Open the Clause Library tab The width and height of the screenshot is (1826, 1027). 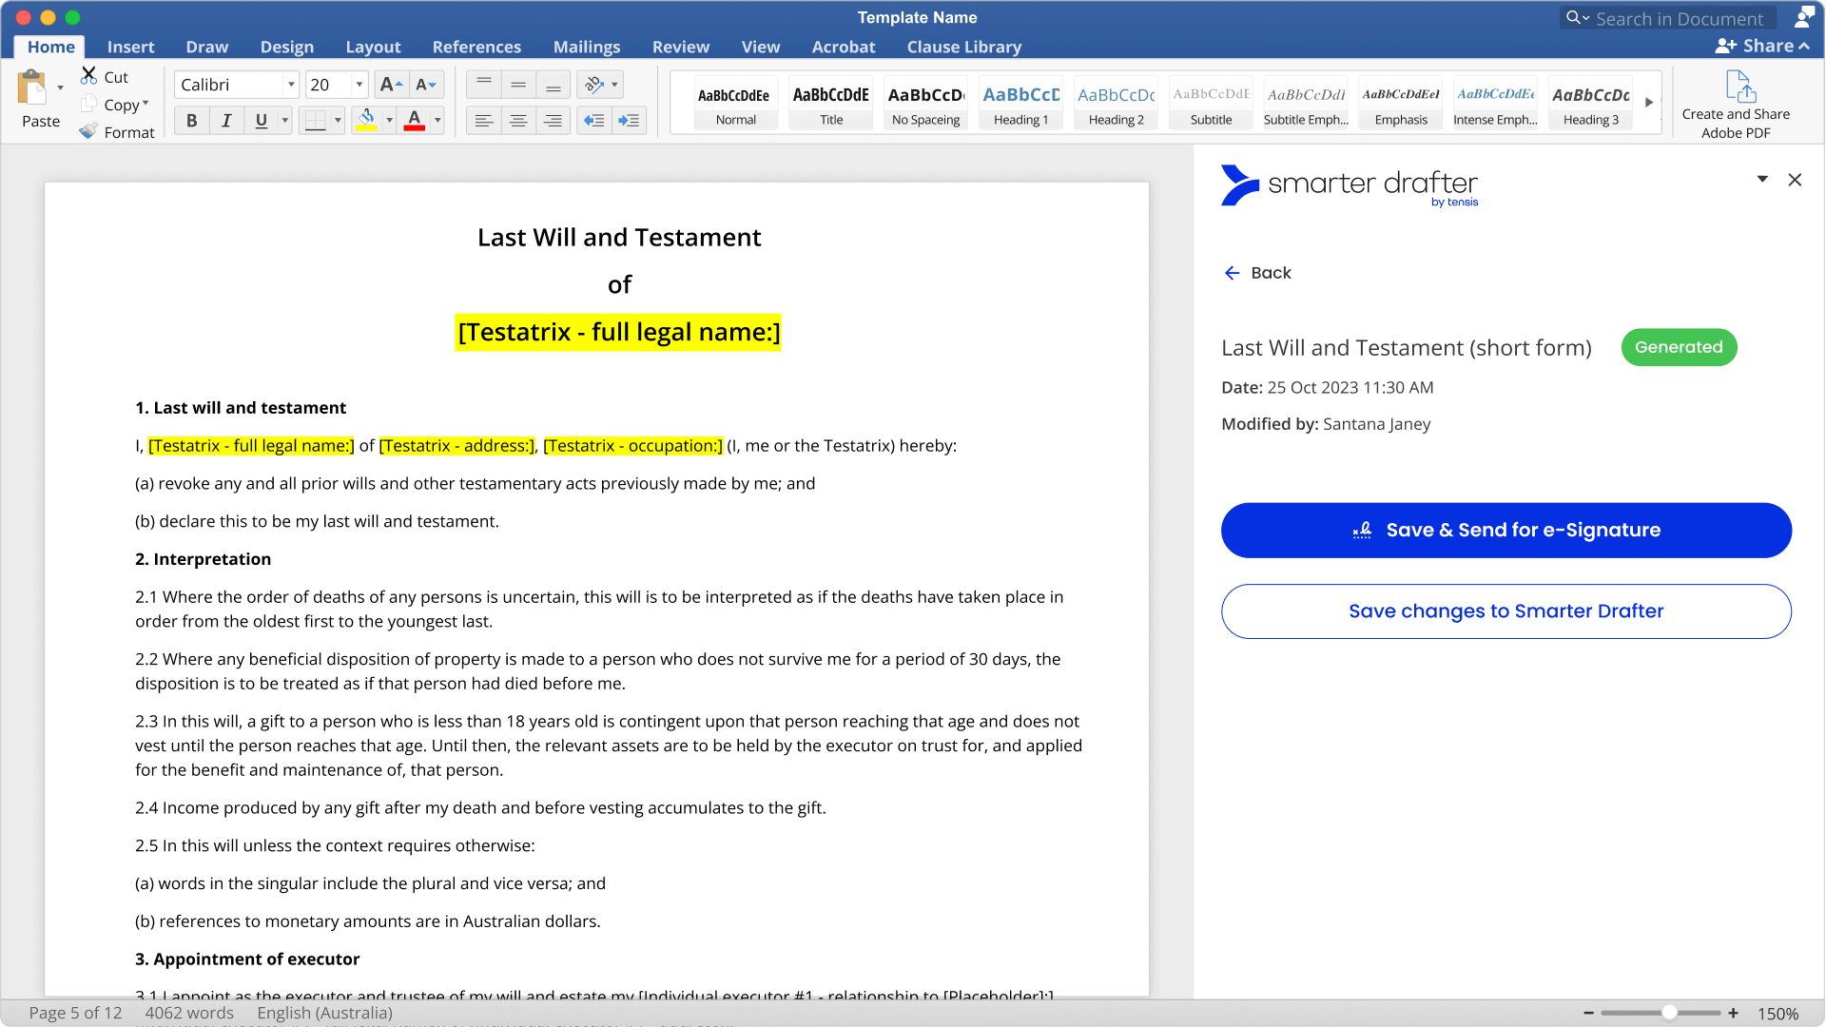[964, 47]
